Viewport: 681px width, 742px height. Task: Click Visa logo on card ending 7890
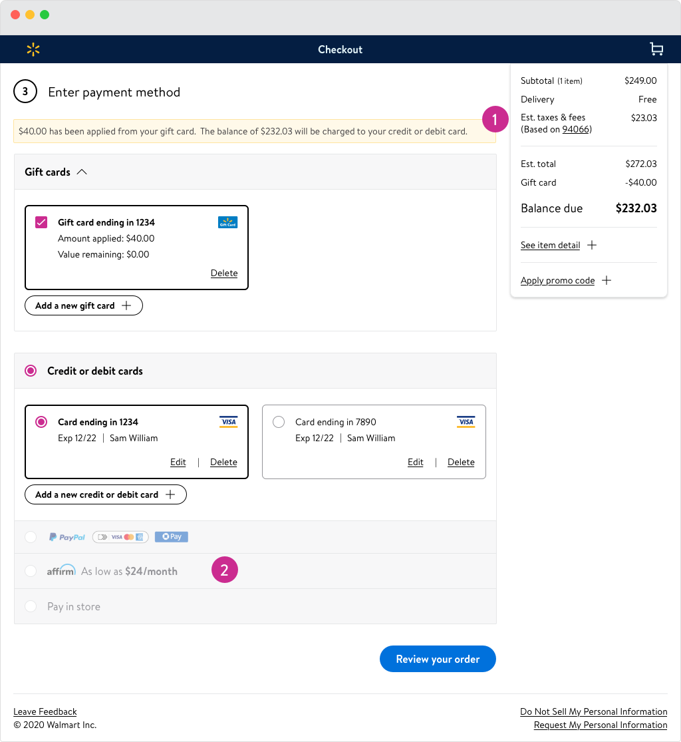[466, 422]
